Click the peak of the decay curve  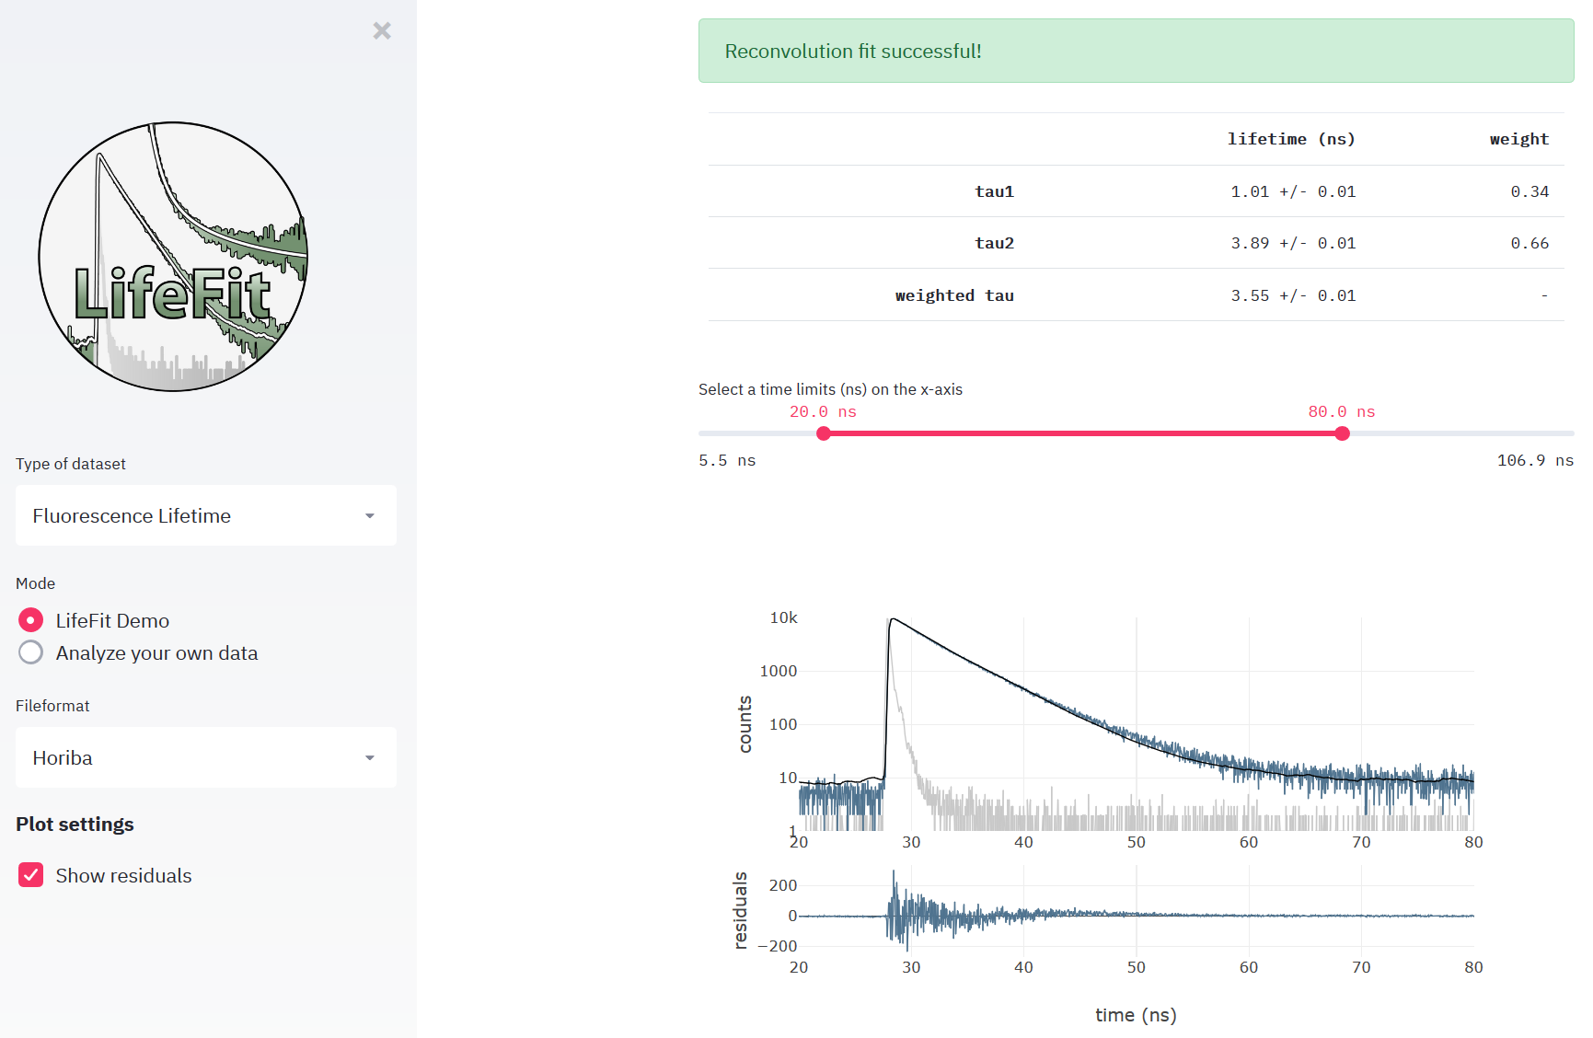tap(892, 620)
